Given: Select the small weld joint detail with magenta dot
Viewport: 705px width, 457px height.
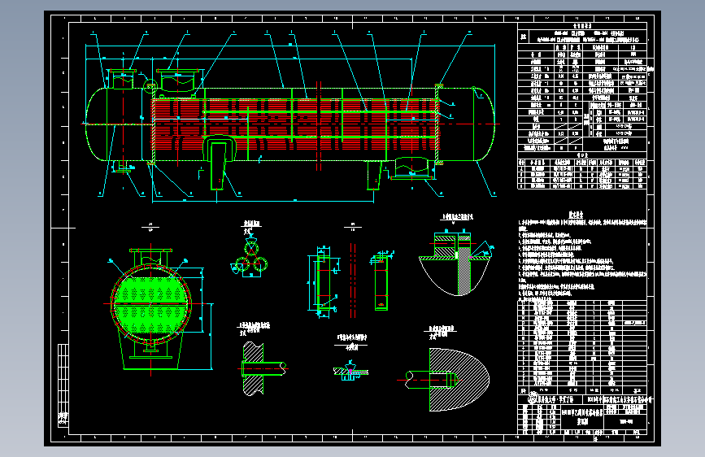Looking at the screenshot, I should [x=350, y=371].
